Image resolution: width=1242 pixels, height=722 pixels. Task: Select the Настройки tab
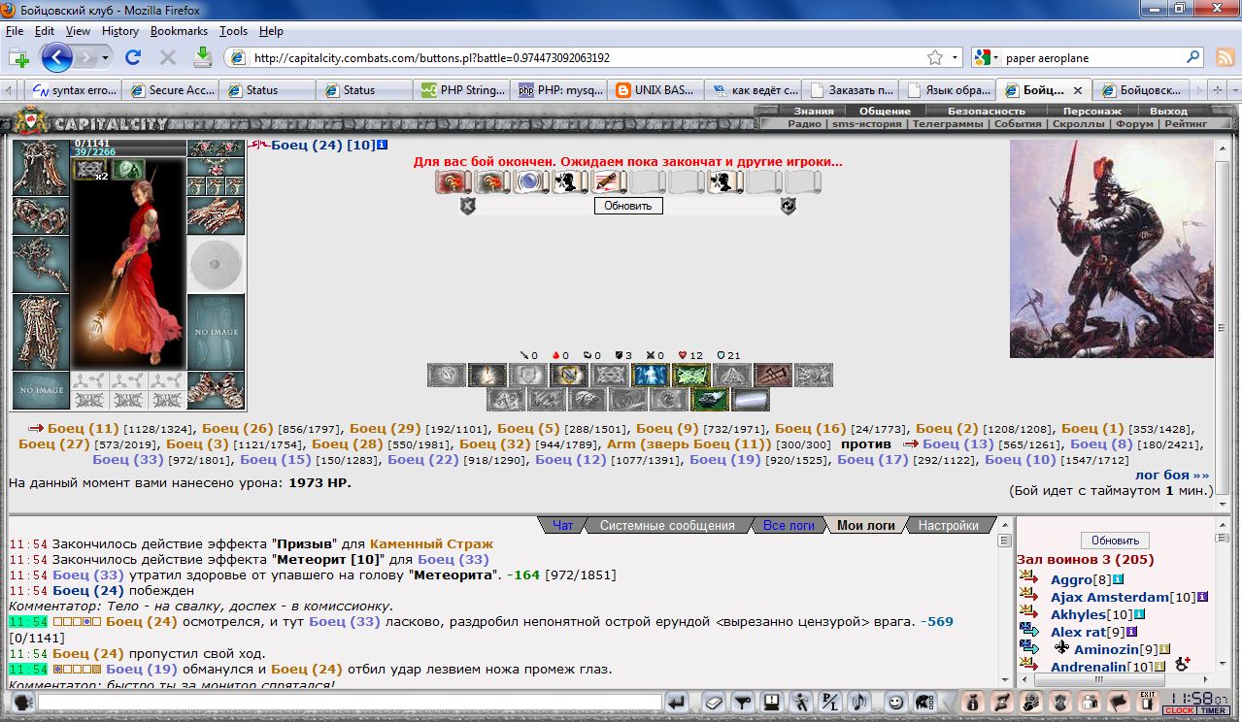(949, 525)
